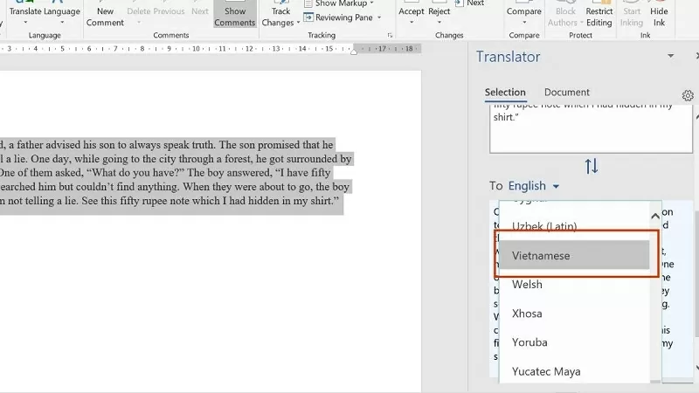Select the Selection tab in Translator

[505, 93]
